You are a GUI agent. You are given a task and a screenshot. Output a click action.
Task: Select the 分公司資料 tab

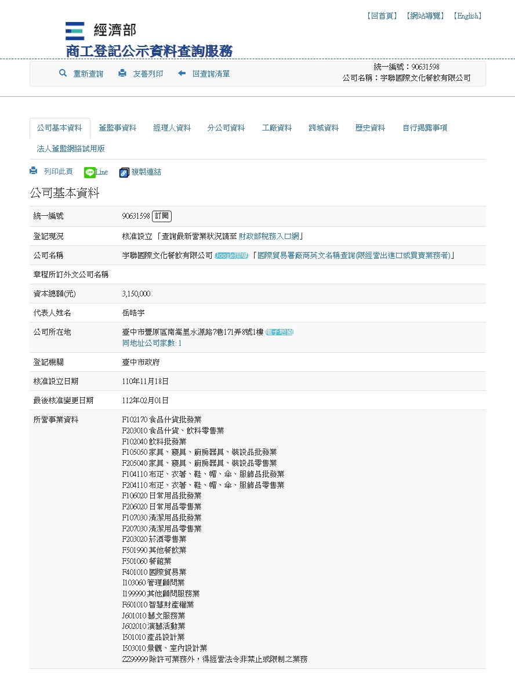[x=226, y=128]
